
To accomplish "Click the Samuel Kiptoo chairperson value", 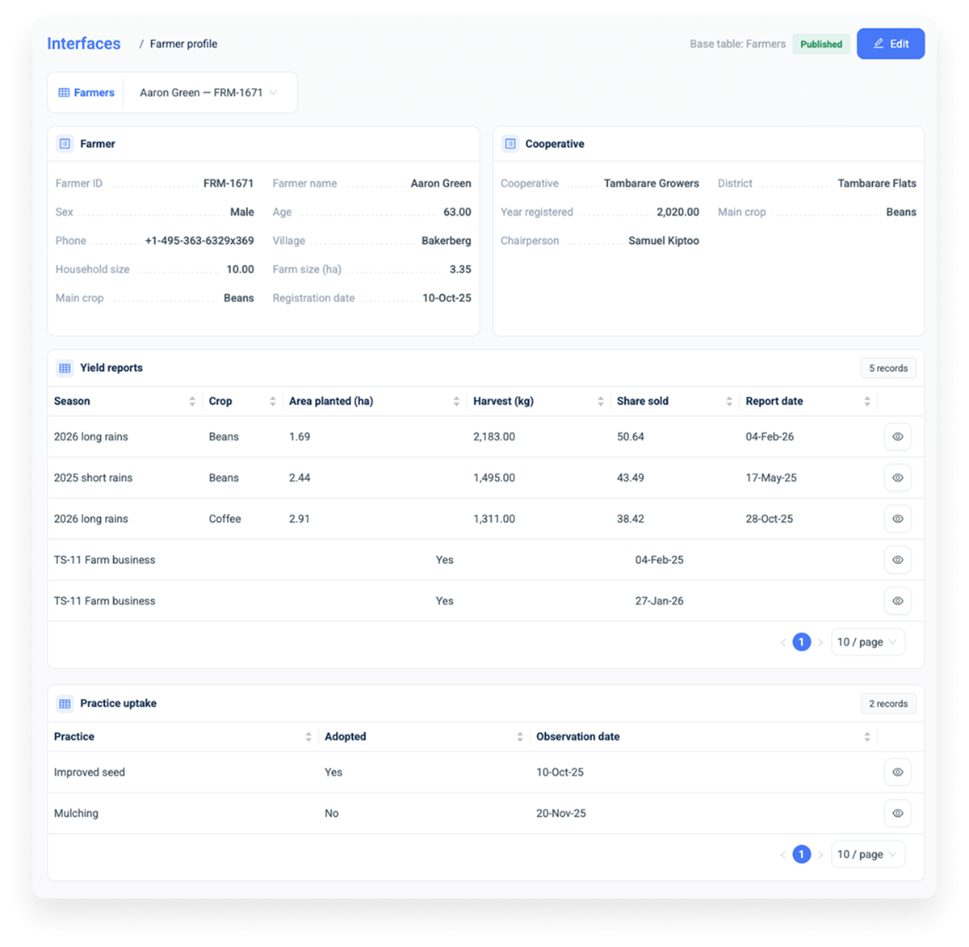I will coord(664,241).
